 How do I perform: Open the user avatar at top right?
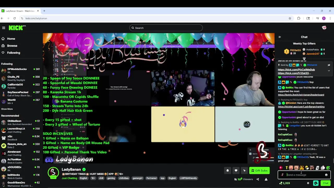(324, 28)
